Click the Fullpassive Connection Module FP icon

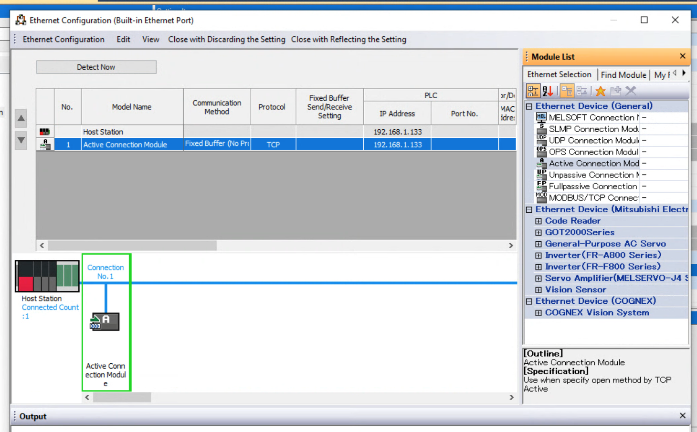tap(541, 186)
